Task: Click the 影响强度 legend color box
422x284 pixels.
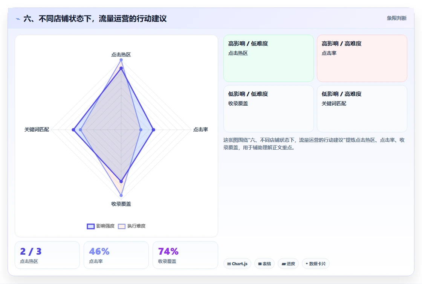Action: click(x=91, y=226)
